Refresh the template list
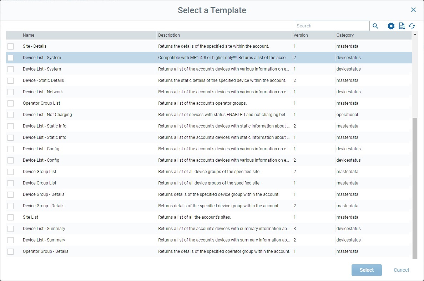The width and height of the screenshot is (424, 281). tap(412, 26)
